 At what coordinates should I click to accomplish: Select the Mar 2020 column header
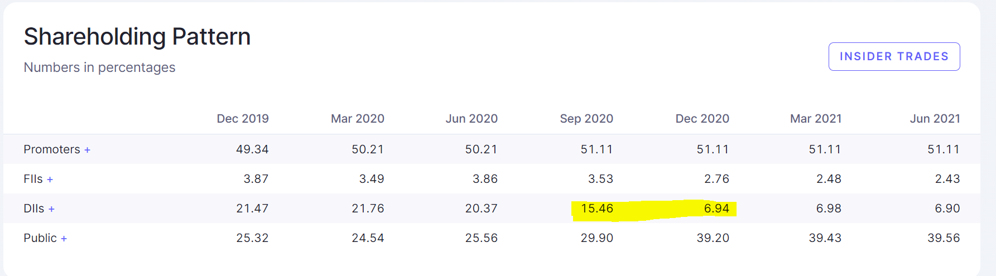[358, 119]
